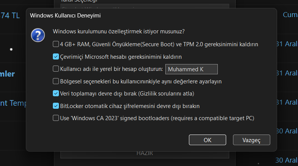Enable Use 'Windows CA 2023' signed bootloaders
Viewport: 298px width, 166px height.
point(55,118)
